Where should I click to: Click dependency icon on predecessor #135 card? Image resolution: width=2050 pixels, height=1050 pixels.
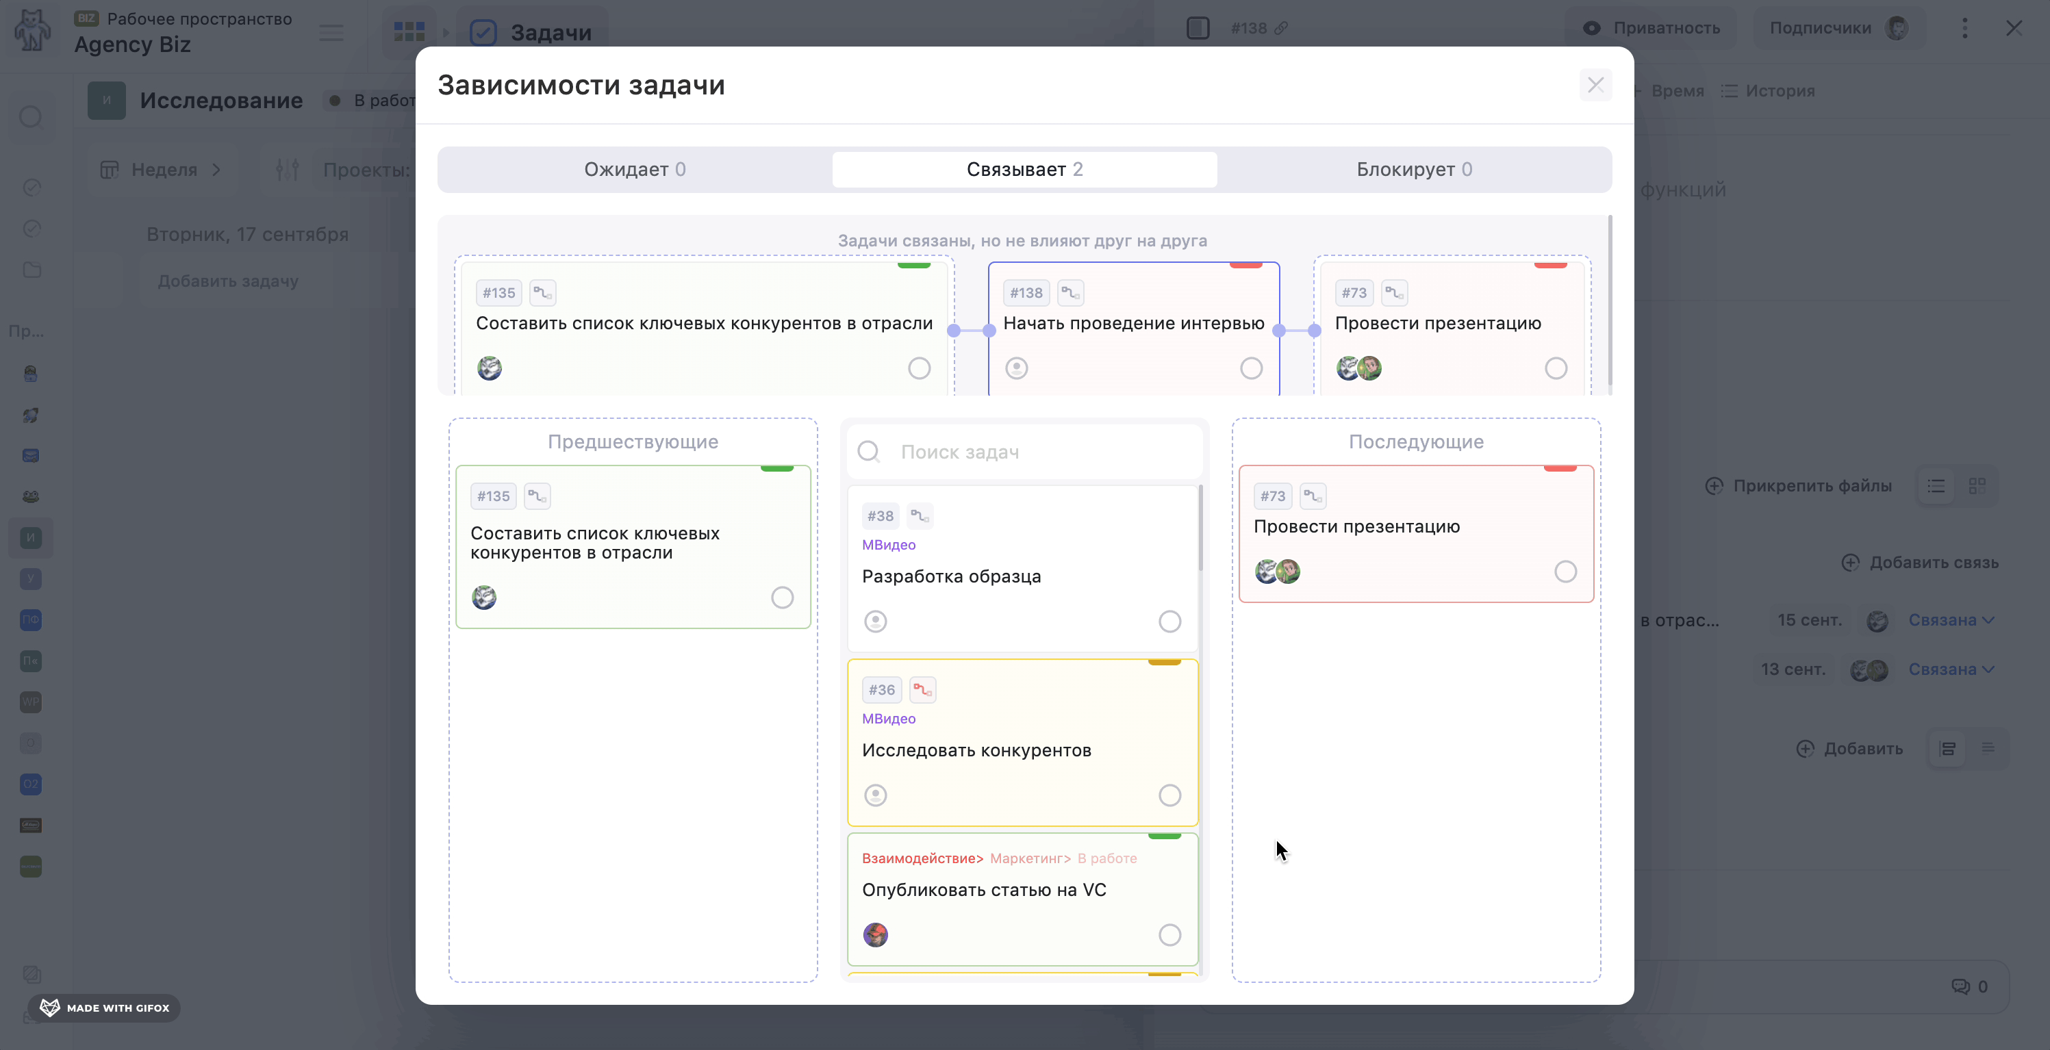pos(537,496)
